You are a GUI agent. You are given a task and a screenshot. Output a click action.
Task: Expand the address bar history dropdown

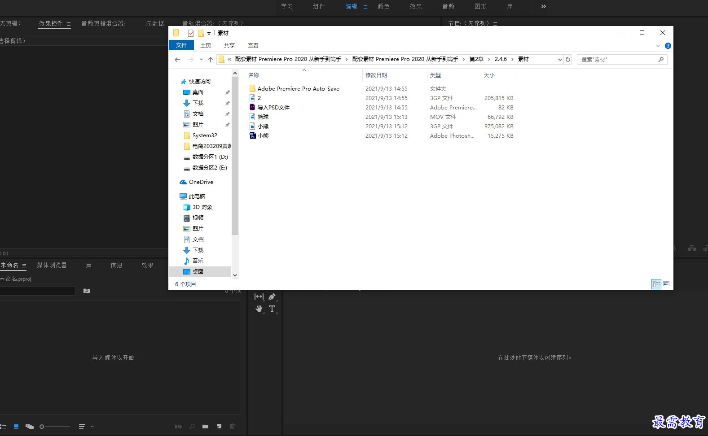tap(560, 59)
